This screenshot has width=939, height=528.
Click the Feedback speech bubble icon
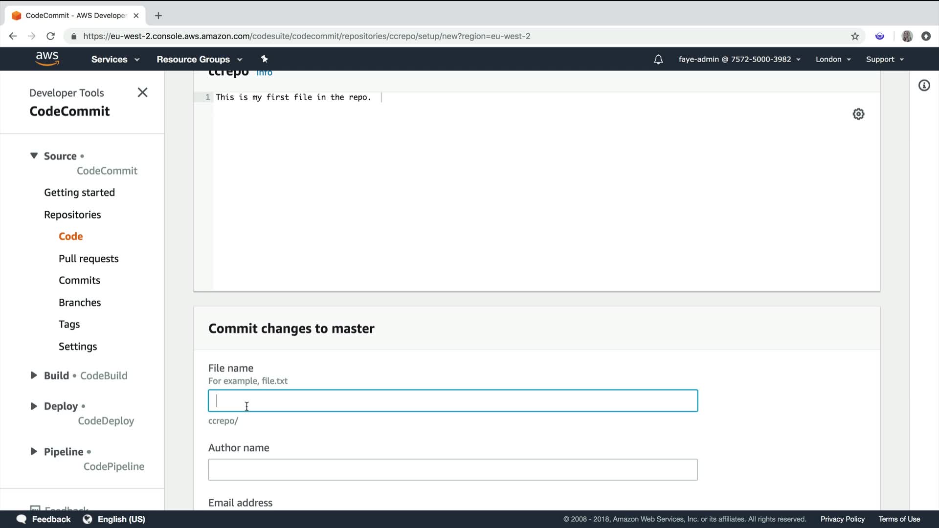tap(21, 519)
